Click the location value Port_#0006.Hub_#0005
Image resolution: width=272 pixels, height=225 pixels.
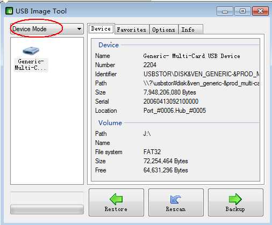[x=175, y=111]
